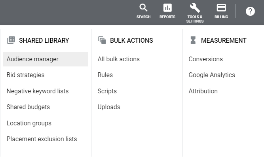
Task: Click the Help question mark icon
Action: point(250,11)
